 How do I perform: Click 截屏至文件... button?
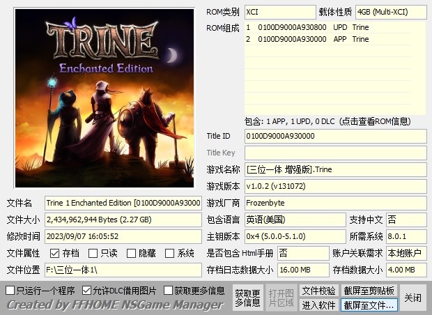(369, 305)
